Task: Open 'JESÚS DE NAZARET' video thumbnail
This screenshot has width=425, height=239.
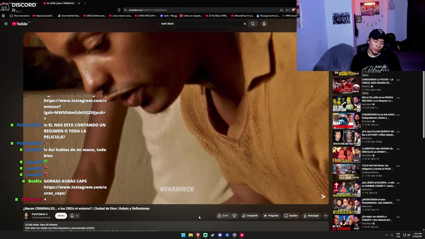Action: click(x=346, y=189)
